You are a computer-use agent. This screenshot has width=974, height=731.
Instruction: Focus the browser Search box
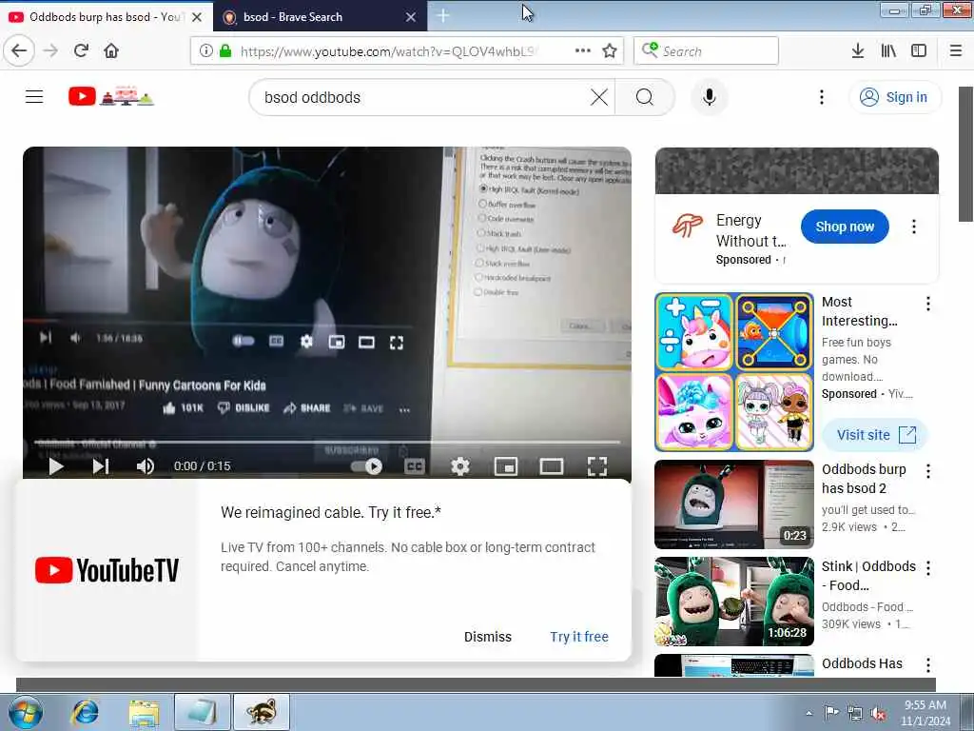click(707, 50)
